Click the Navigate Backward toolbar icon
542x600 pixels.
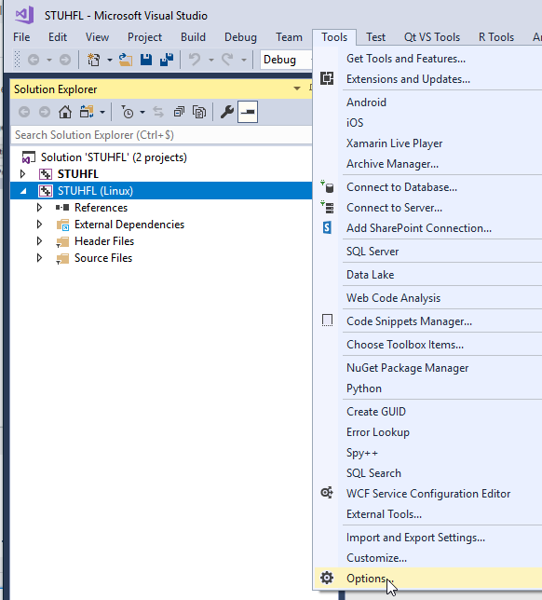click(x=34, y=60)
